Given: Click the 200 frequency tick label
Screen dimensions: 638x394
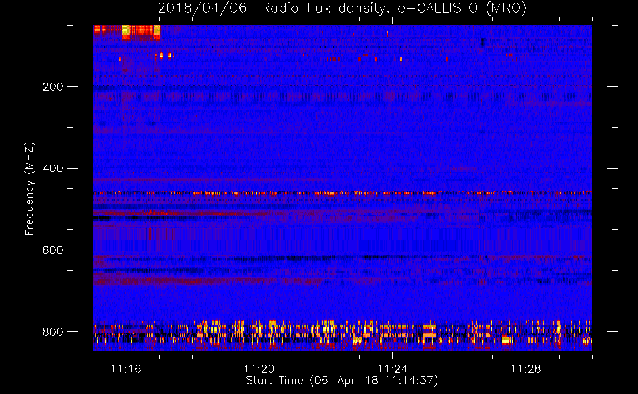Looking at the screenshot, I should (53, 87).
